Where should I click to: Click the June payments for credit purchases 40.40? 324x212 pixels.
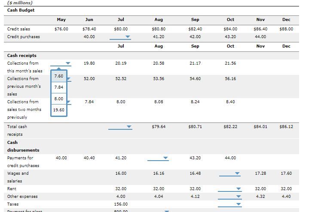coord(89,158)
